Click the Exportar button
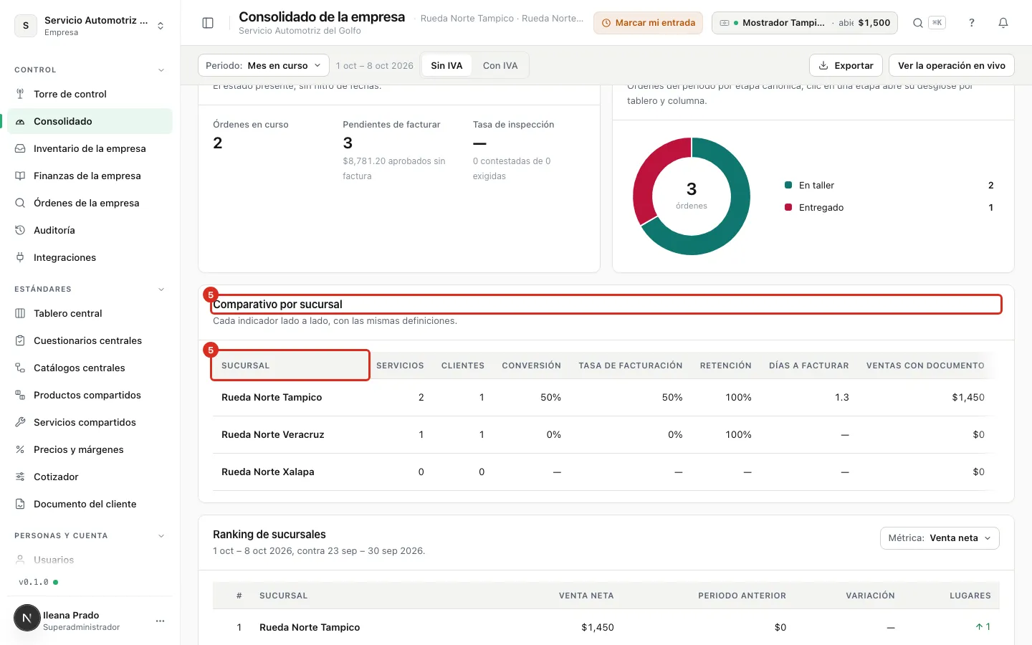The height and width of the screenshot is (645, 1032). (x=846, y=65)
